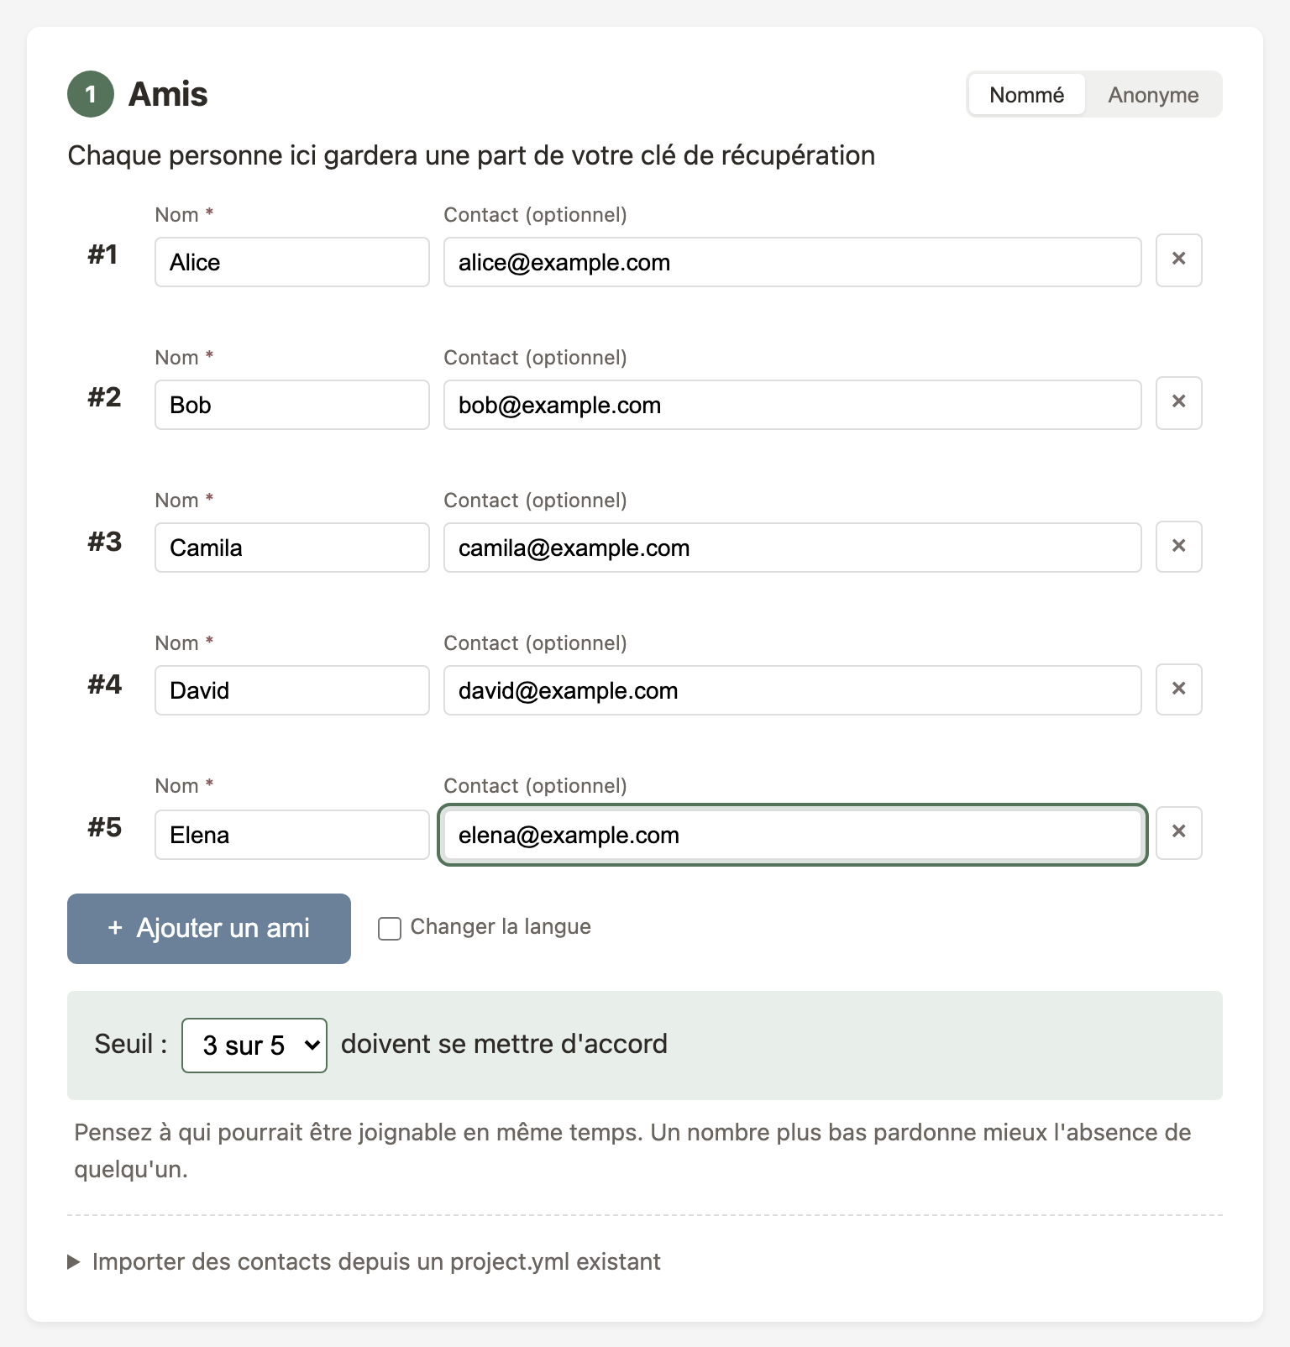Screen dimensions: 1290x1347
Task: Select the david@example.com contact field
Action: (x=792, y=690)
